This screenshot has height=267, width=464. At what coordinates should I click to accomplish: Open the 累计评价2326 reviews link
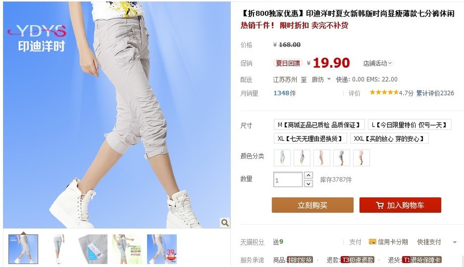[435, 93]
